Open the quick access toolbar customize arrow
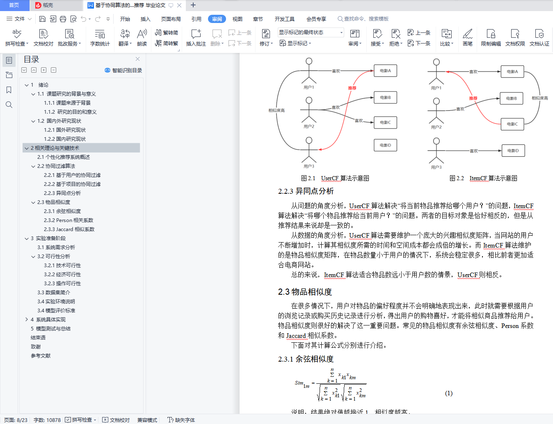 point(108,19)
